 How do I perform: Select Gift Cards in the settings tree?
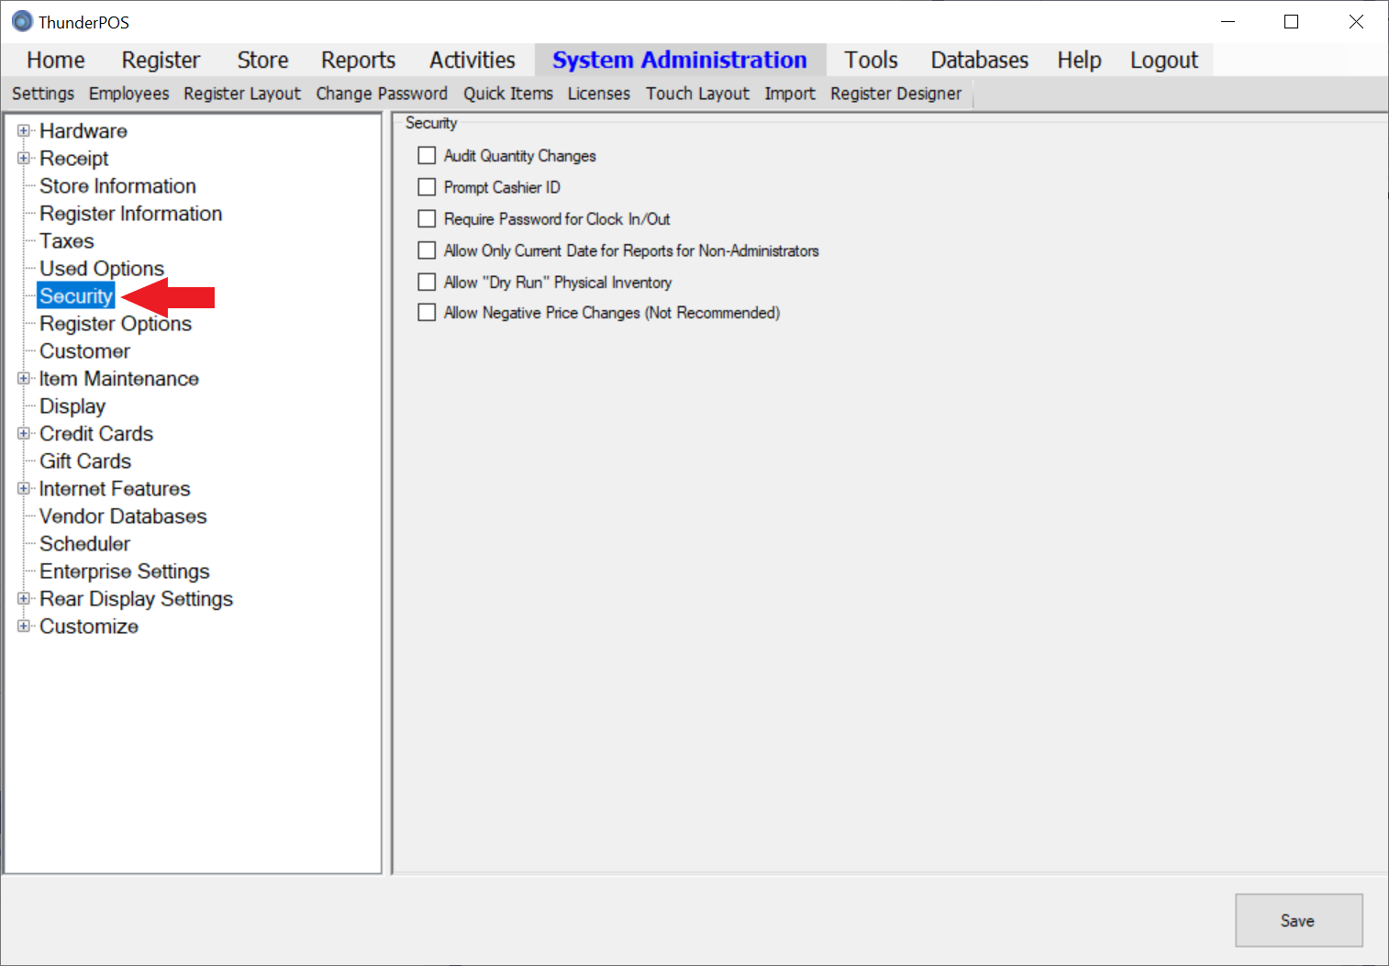[x=85, y=461]
